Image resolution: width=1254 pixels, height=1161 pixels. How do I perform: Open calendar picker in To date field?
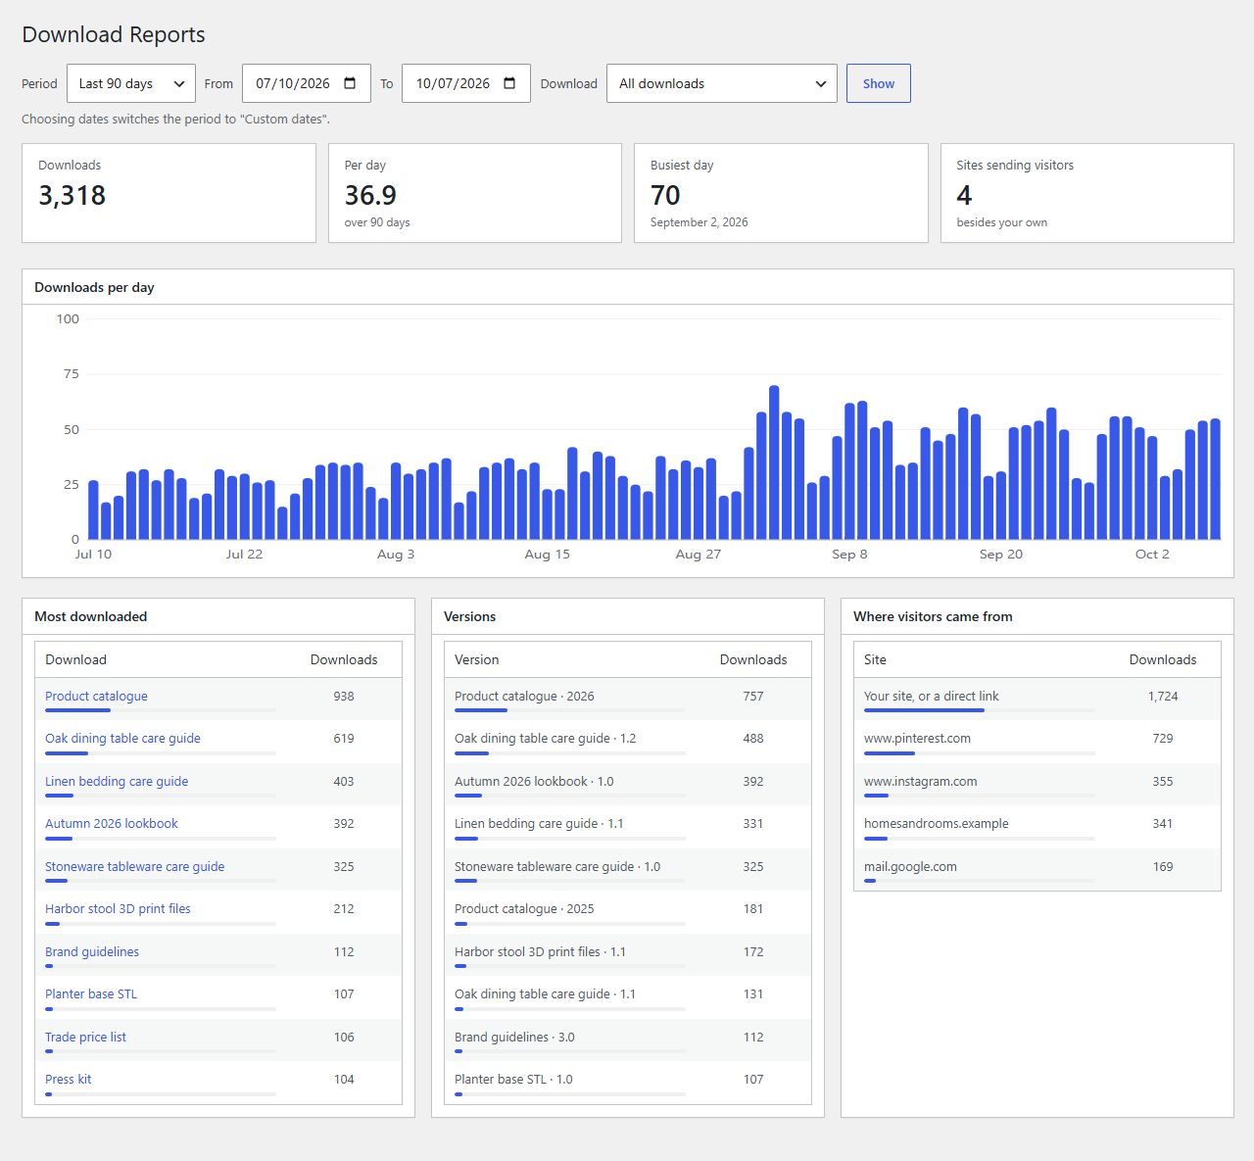(509, 83)
